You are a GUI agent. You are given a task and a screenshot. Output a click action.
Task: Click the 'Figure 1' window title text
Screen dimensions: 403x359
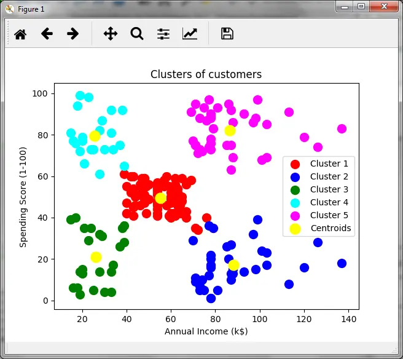pyautogui.click(x=31, y=9)
